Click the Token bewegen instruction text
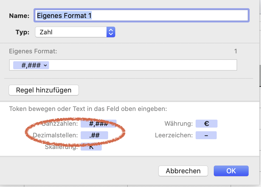Image resolution: width=261 pixels, height=187 pixels. (88, 109)
